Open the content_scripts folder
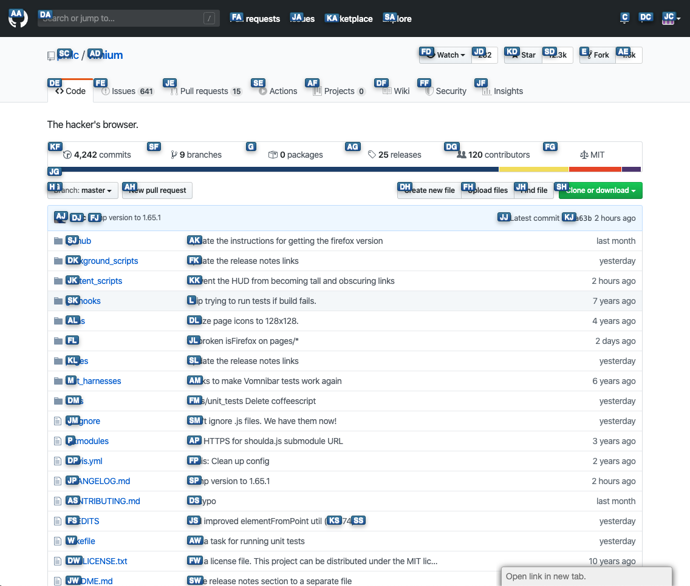690x586 pixels. (94, 281)
